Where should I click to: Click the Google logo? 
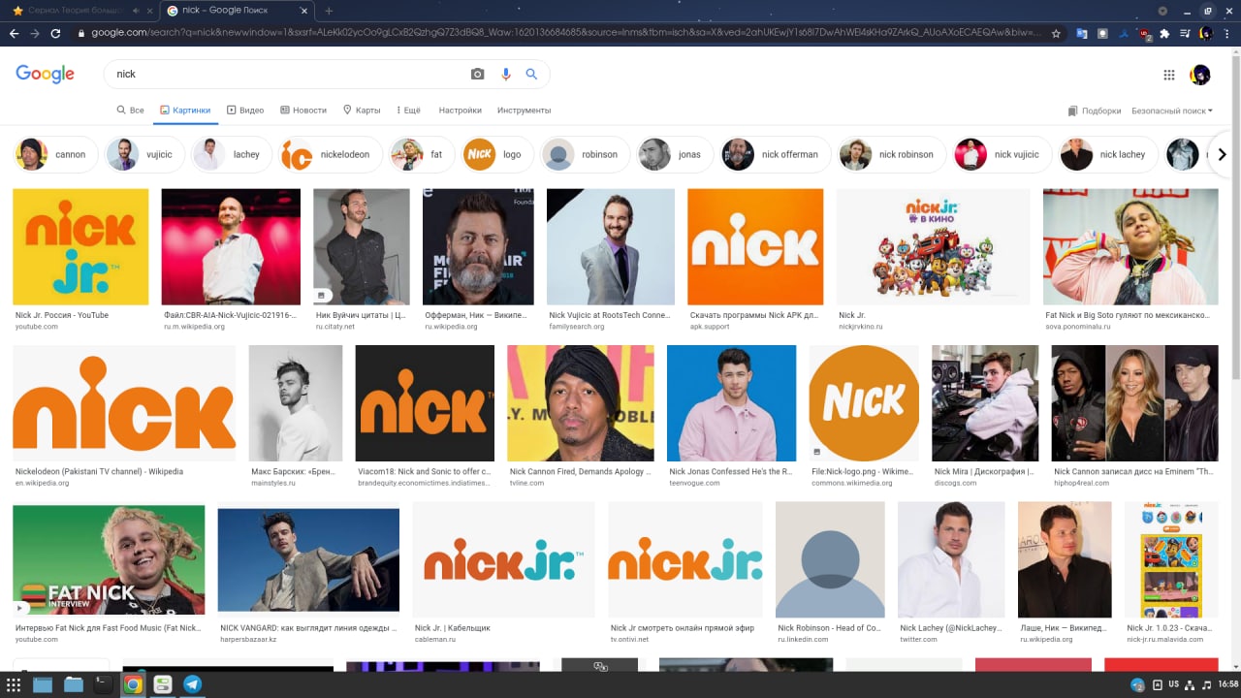[x=45, y=75]
